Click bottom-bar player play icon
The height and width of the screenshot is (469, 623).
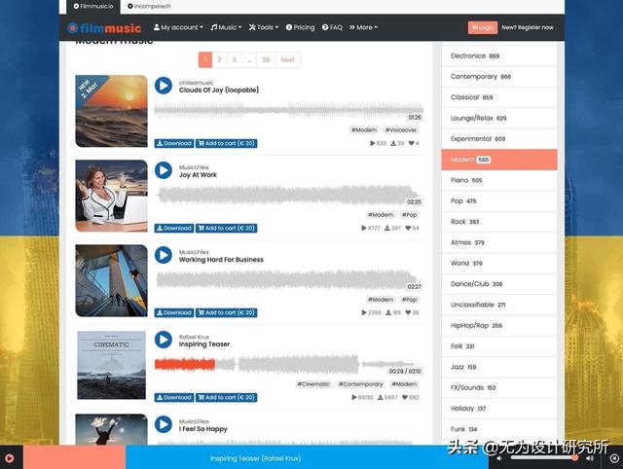coord(10,458)
